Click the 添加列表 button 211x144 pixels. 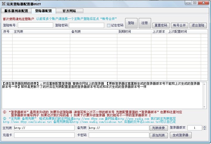tap(159, 135)
